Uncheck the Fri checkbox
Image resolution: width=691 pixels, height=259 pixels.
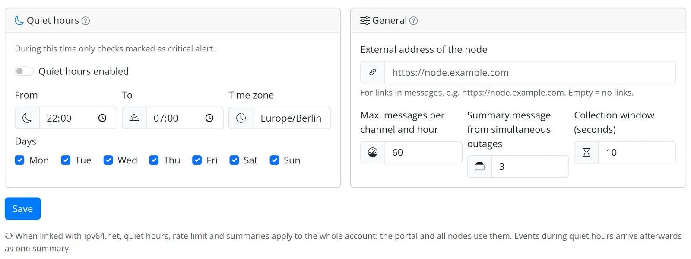click(197, 160)
